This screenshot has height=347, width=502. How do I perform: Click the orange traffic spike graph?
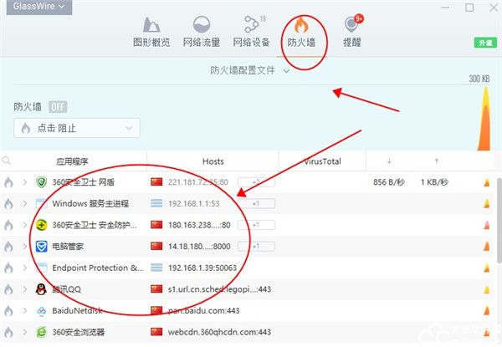[484, 119]
